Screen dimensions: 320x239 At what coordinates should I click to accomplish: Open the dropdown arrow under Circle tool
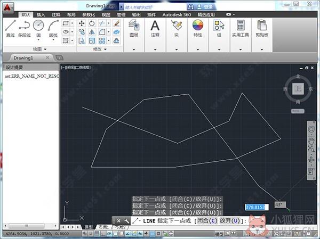pyautogui.click(x=38, y=40)
